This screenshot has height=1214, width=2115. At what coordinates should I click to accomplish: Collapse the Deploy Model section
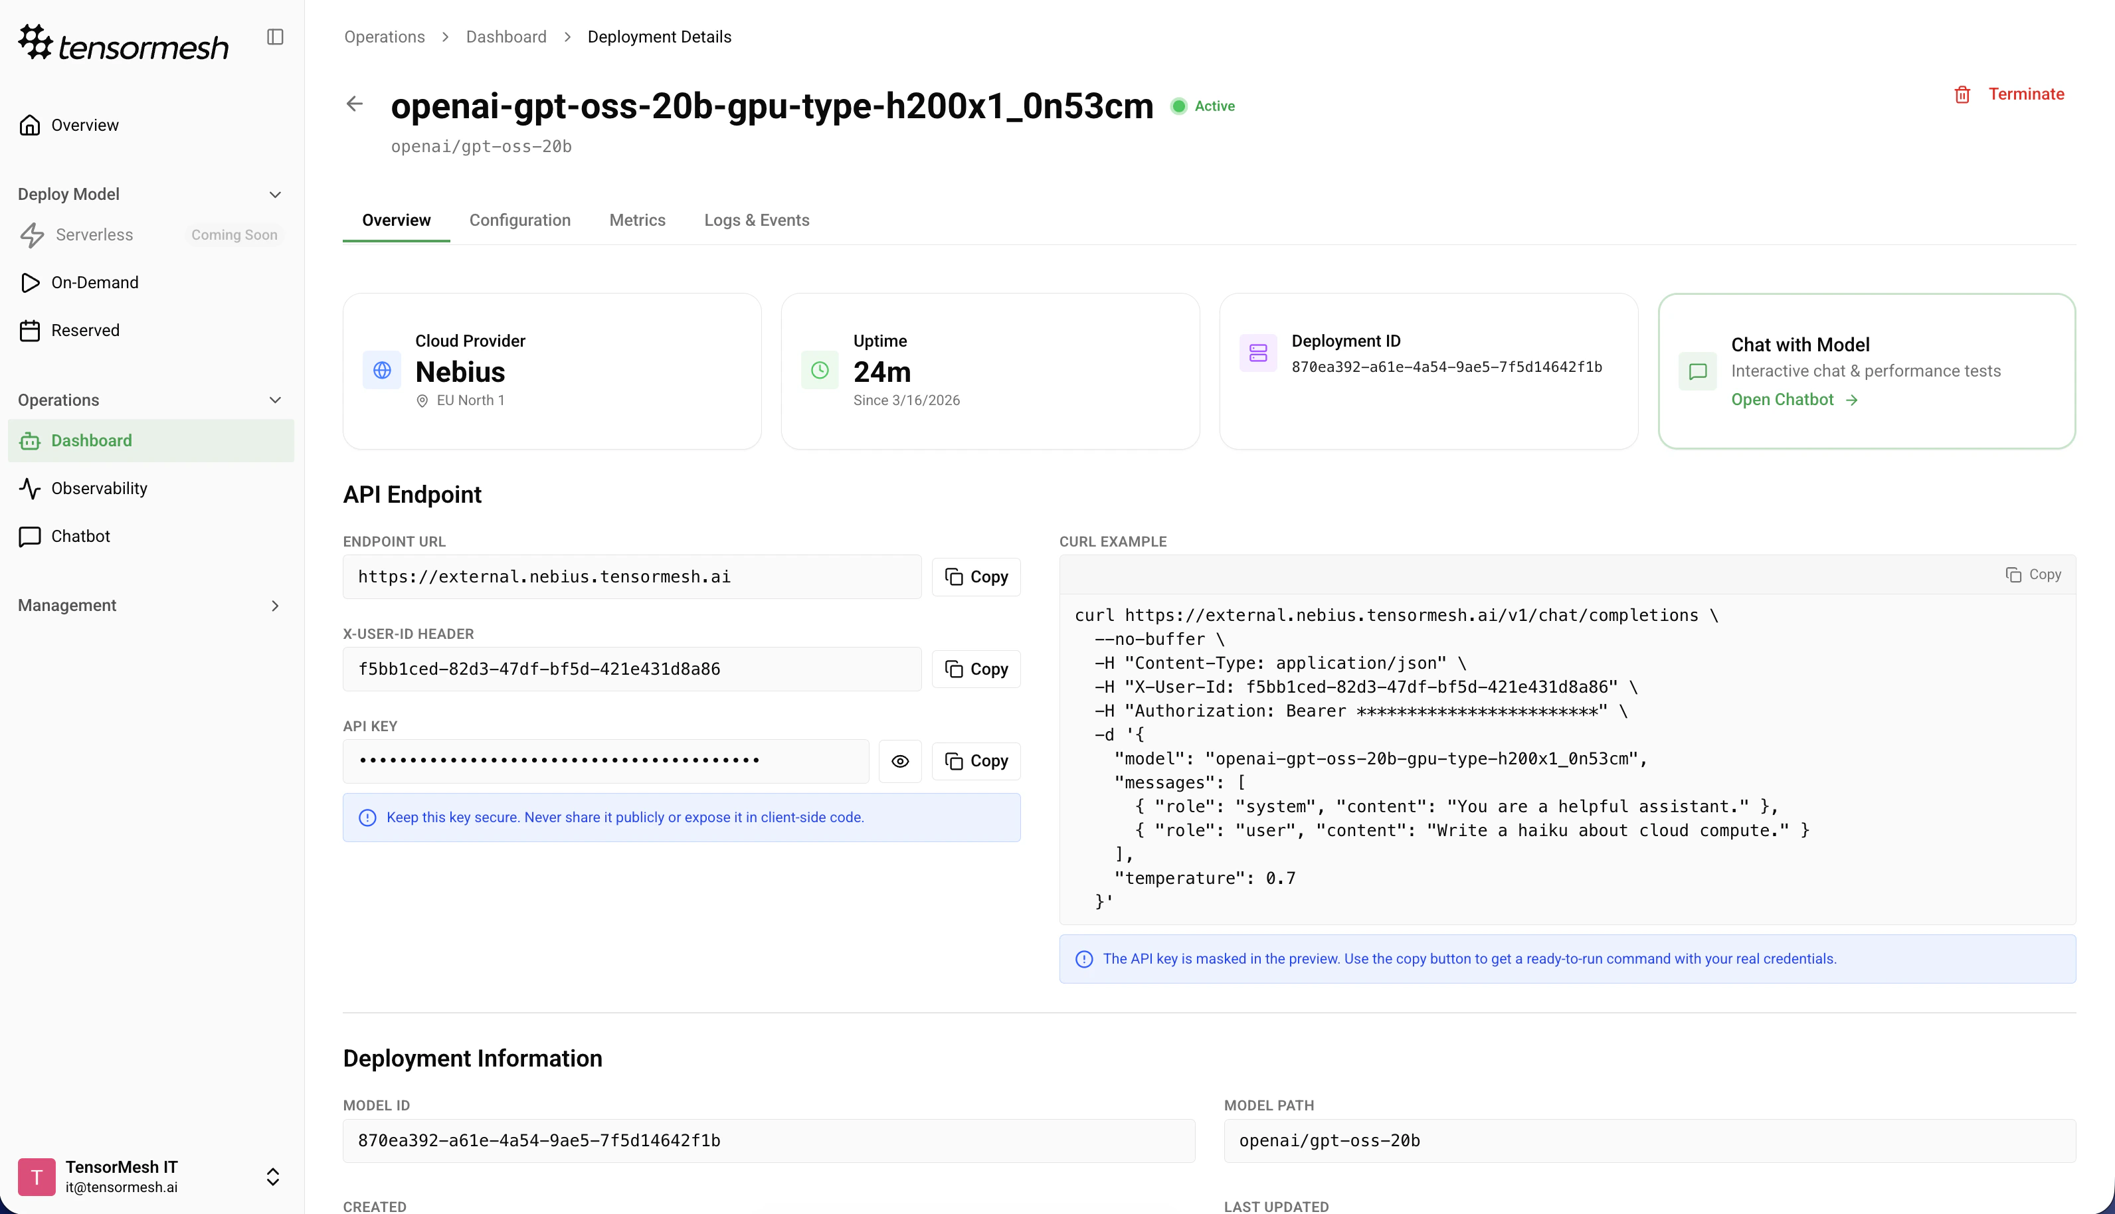pyautogui.click(x=275, y=195)
